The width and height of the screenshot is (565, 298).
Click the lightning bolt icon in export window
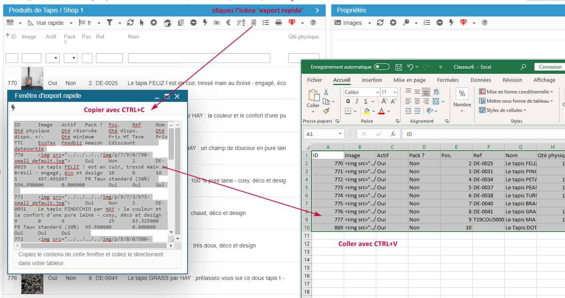click(x=13, y=108)
